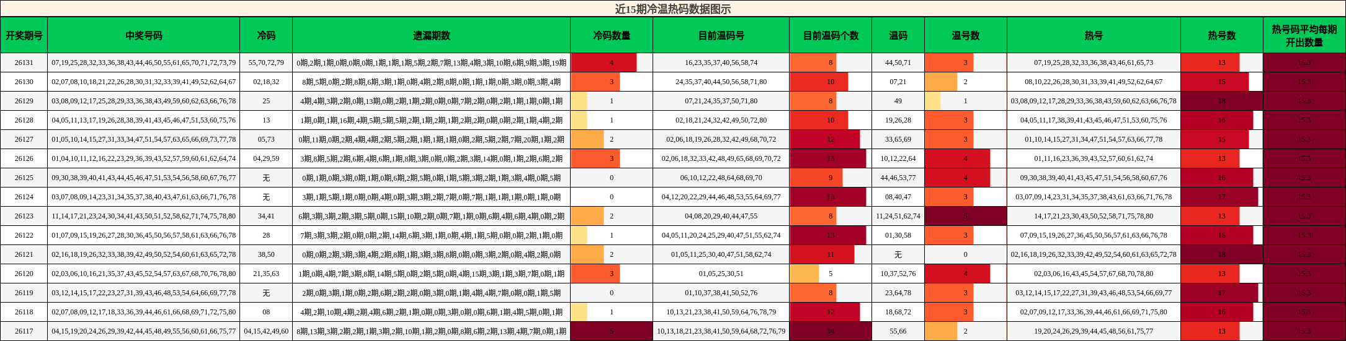Click cold code cell 02,18,32

coord(266,82)
